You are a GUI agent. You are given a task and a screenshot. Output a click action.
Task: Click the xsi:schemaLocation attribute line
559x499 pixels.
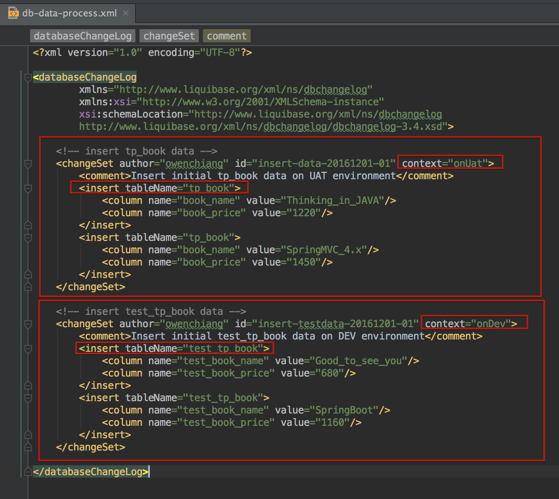pos(261,114)
